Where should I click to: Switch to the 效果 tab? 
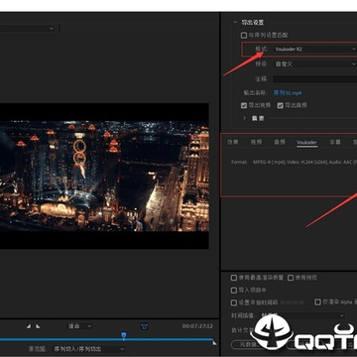point(232,142)
